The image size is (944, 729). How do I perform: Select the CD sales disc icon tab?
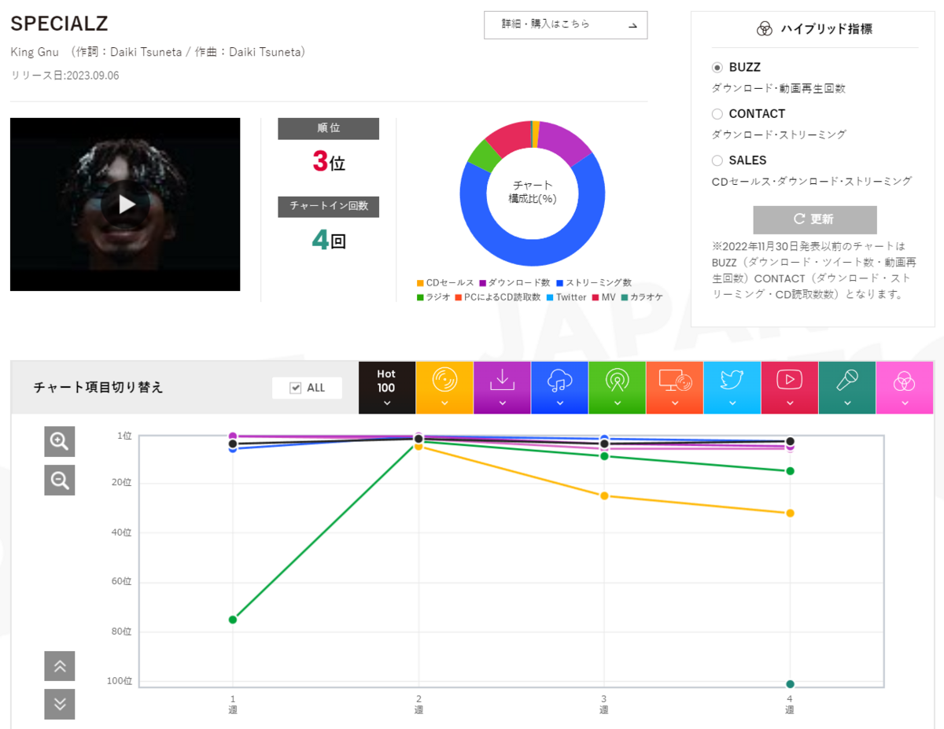pyautogui.click(x=444, y=388)
